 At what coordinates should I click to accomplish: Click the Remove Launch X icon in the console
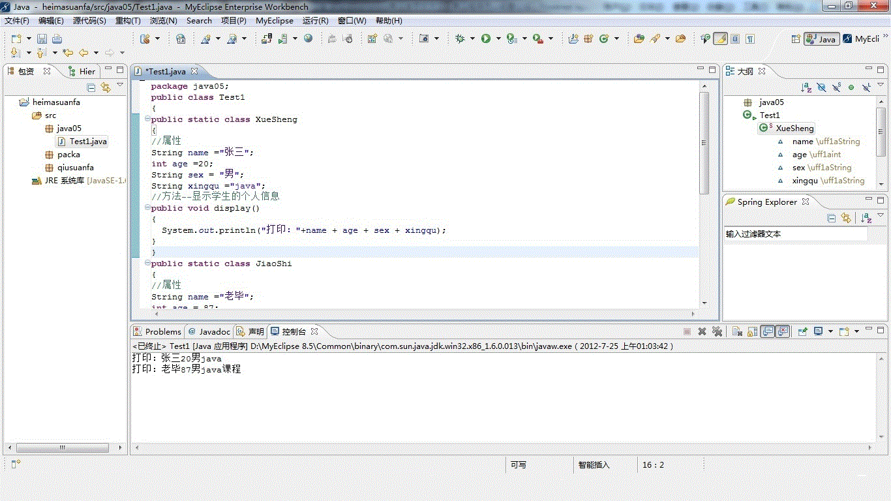[702, 331]
